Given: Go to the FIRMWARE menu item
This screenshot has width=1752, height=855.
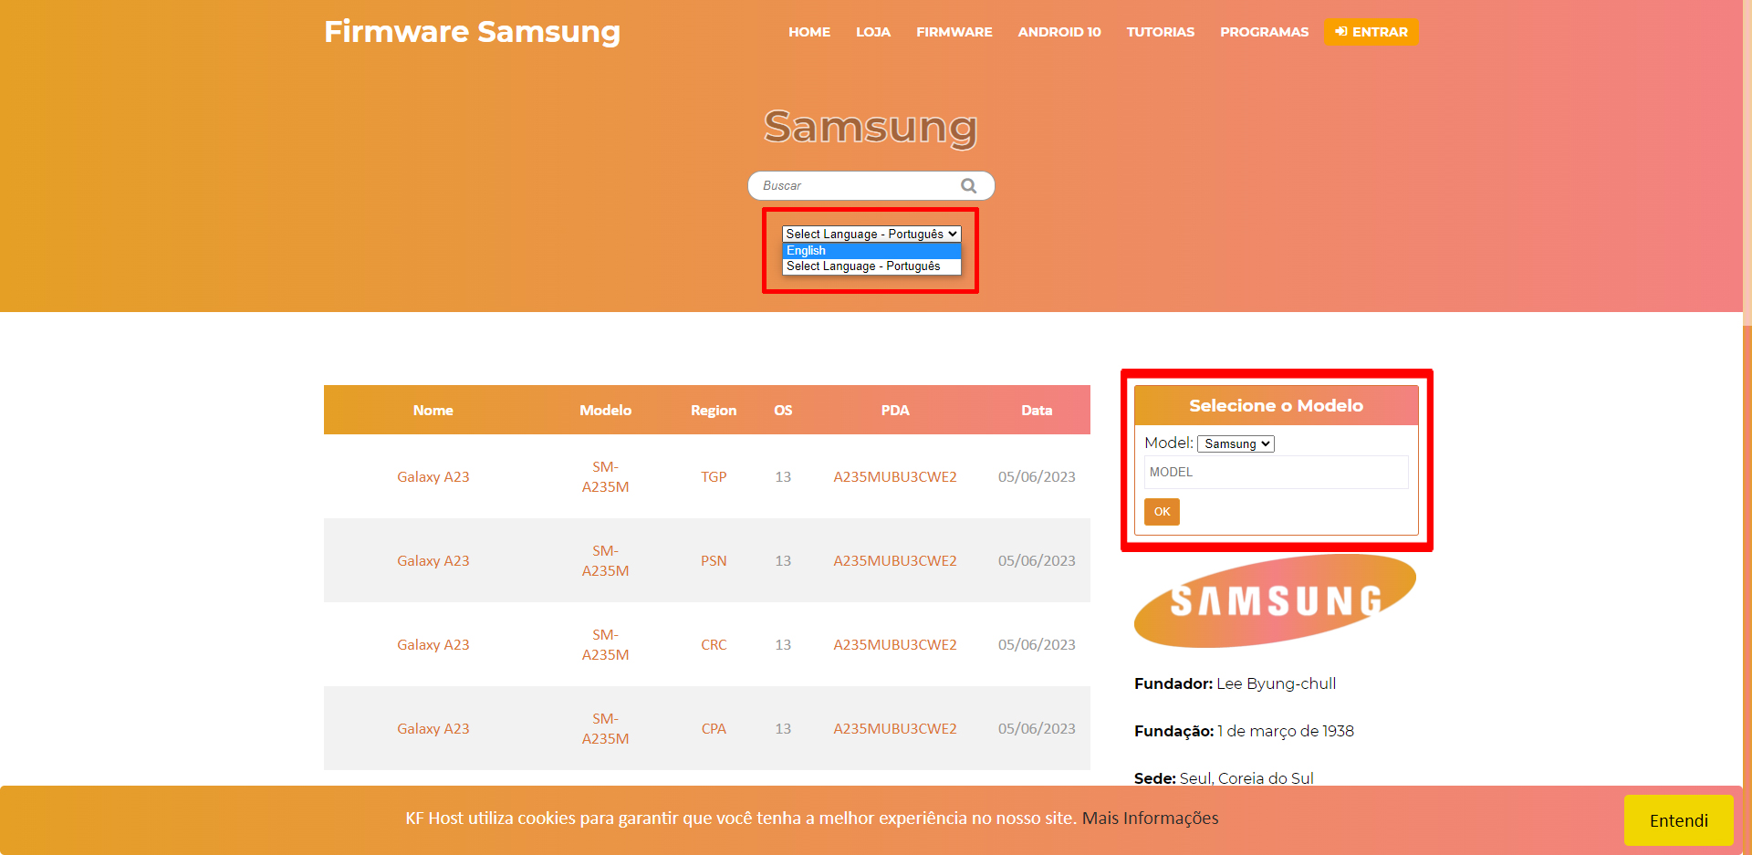Looking at the screenshot, I should click(x=954, y=32).
